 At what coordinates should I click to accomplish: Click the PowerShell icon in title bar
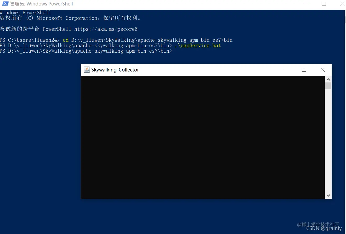[5, 4]
